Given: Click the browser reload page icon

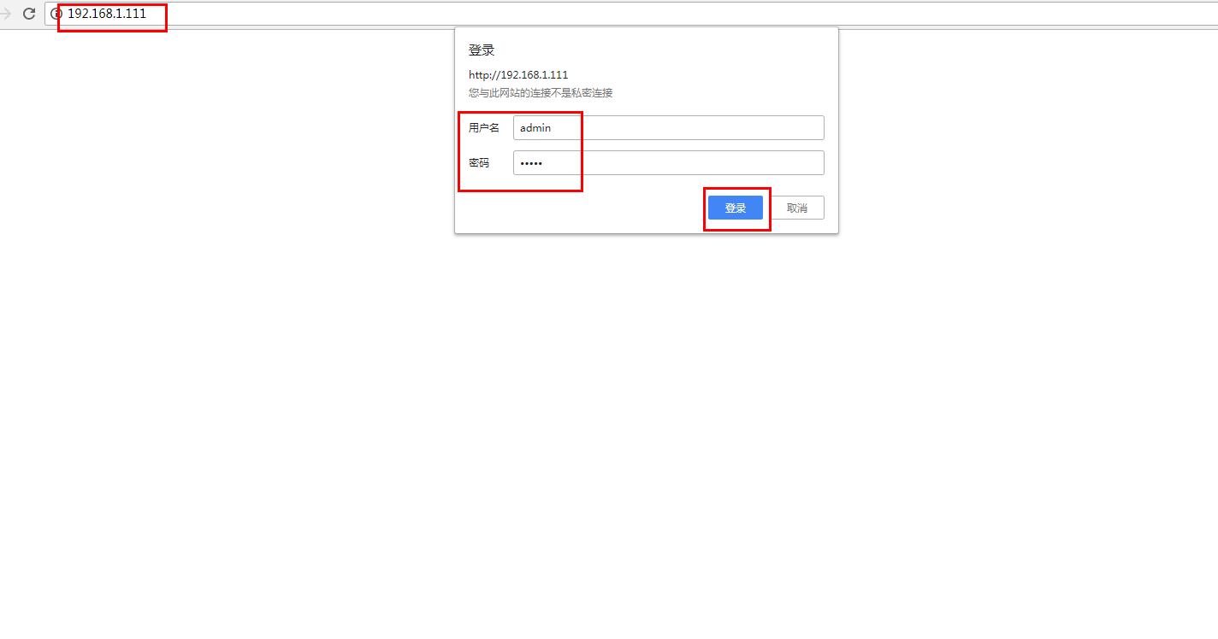Looking at the screenshot, I should (x=29, y=14).
